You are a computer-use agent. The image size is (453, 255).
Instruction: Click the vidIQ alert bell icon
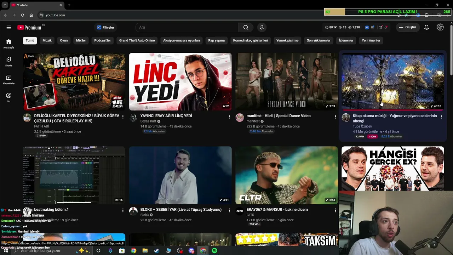[386, 27]
